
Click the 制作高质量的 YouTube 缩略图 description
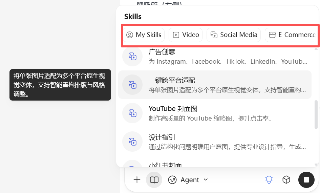click(x=210, y=118)
